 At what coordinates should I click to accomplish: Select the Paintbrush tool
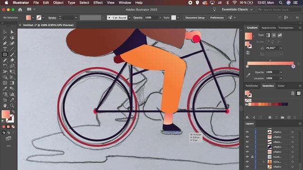(12, 55)
